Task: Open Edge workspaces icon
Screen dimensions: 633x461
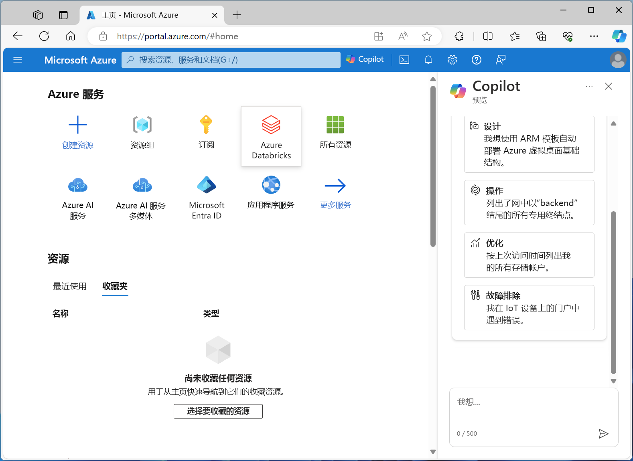Action: 38,15
